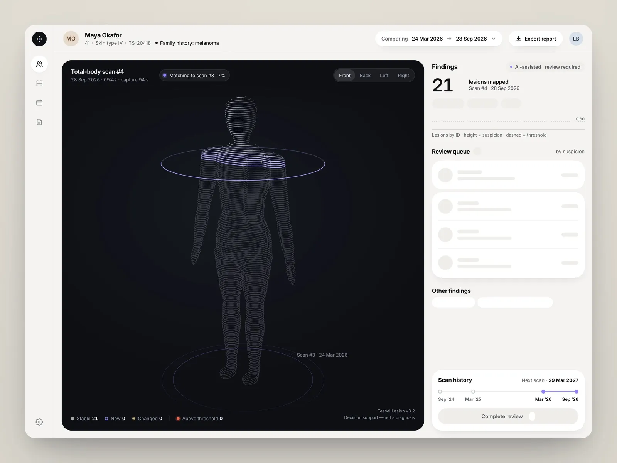Expand the Comparing date range chevron

494,39
